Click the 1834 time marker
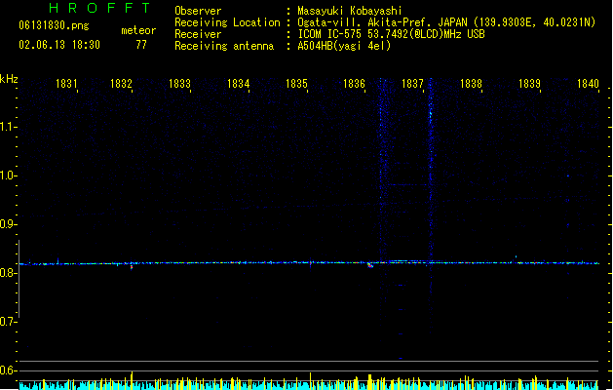 click(238, 84)
